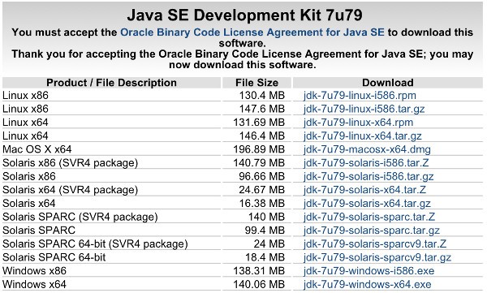Click the '138.31 MB' file size
The image size is (487, 293).
pos(259,271)
